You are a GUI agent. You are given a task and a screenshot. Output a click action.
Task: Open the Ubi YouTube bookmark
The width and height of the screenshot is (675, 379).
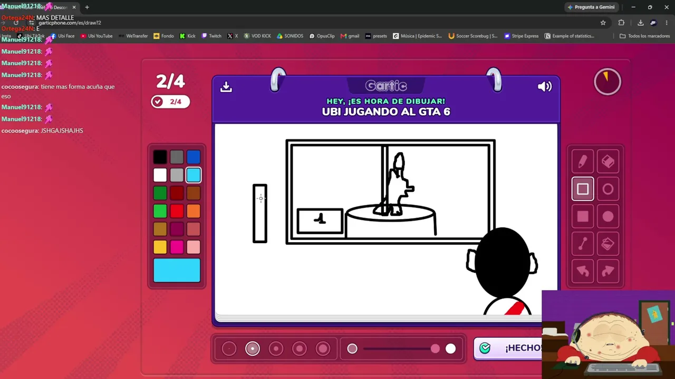97,36
